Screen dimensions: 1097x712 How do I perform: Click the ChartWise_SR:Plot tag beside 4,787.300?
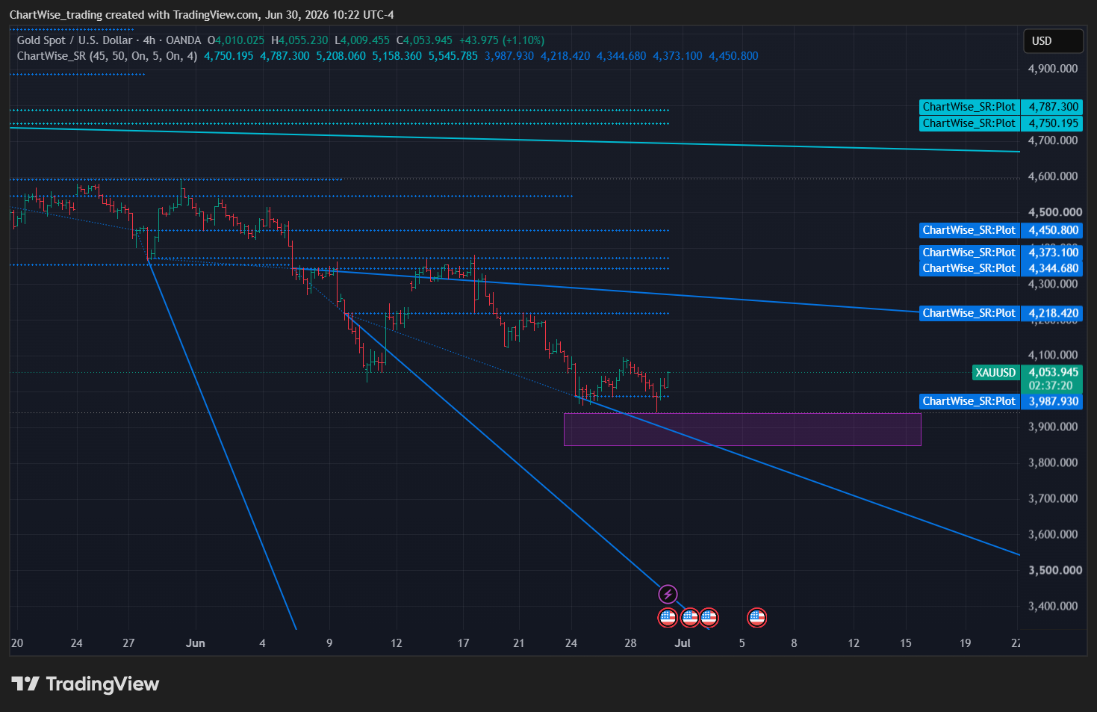tap(969, 107)
